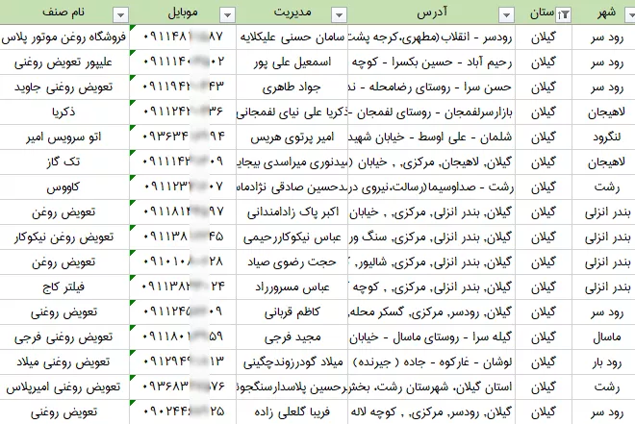Select the address cell starting حسن سرا
635x424 pixels.
point(432,87)
